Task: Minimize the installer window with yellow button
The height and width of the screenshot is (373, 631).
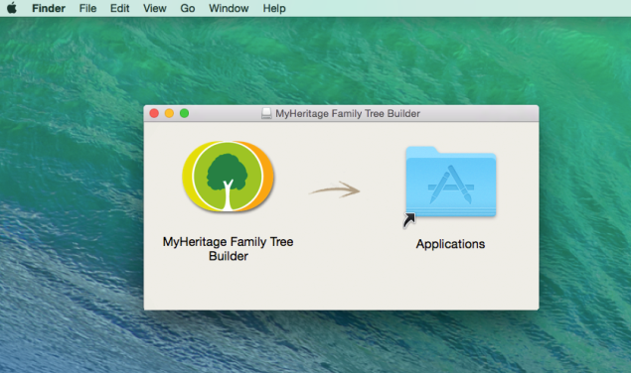Action: (x=169, y=113)
